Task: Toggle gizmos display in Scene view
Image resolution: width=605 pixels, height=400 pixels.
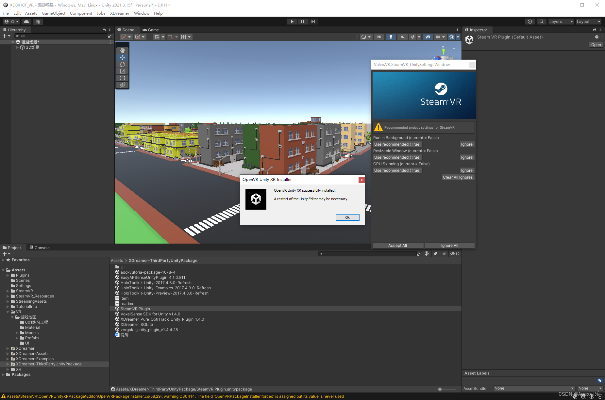Action: (452, 37)
